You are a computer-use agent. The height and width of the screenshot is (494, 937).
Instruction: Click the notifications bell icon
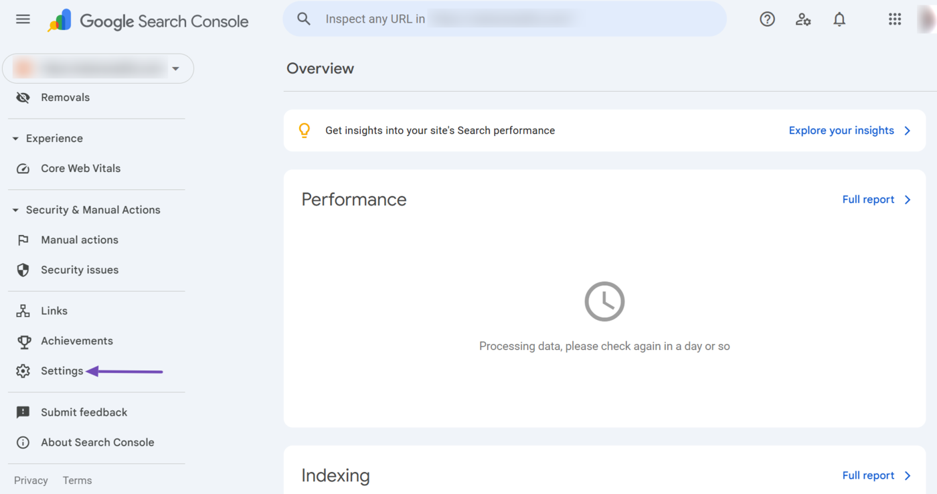839,19
